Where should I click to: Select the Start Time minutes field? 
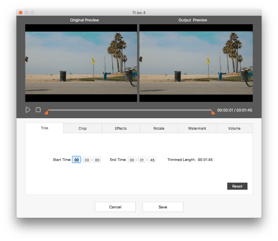87,160
